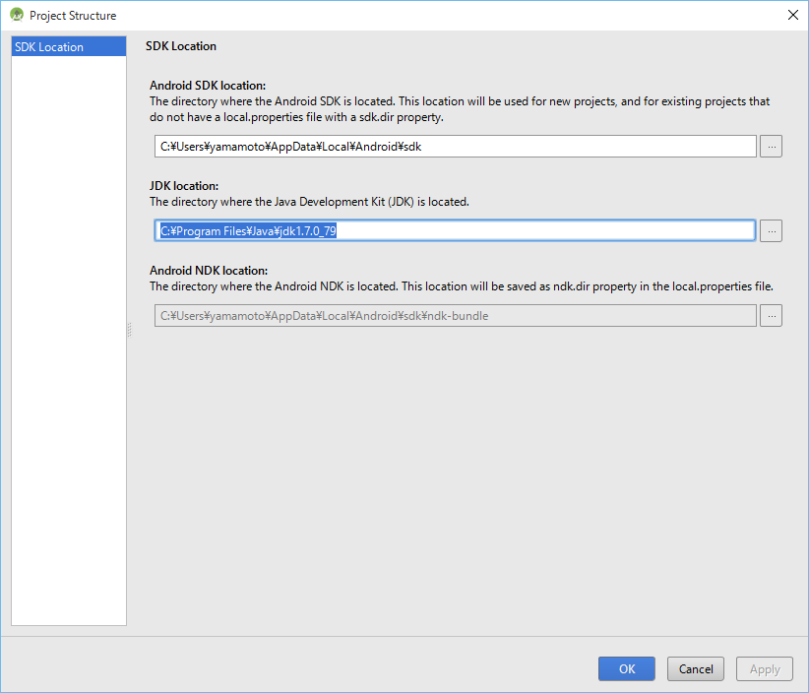
Task: Browse for the Android NDK directory
Action: [772, 316]
